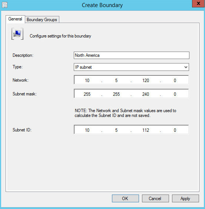Click the third Network octet showing 120

(146, 81)
